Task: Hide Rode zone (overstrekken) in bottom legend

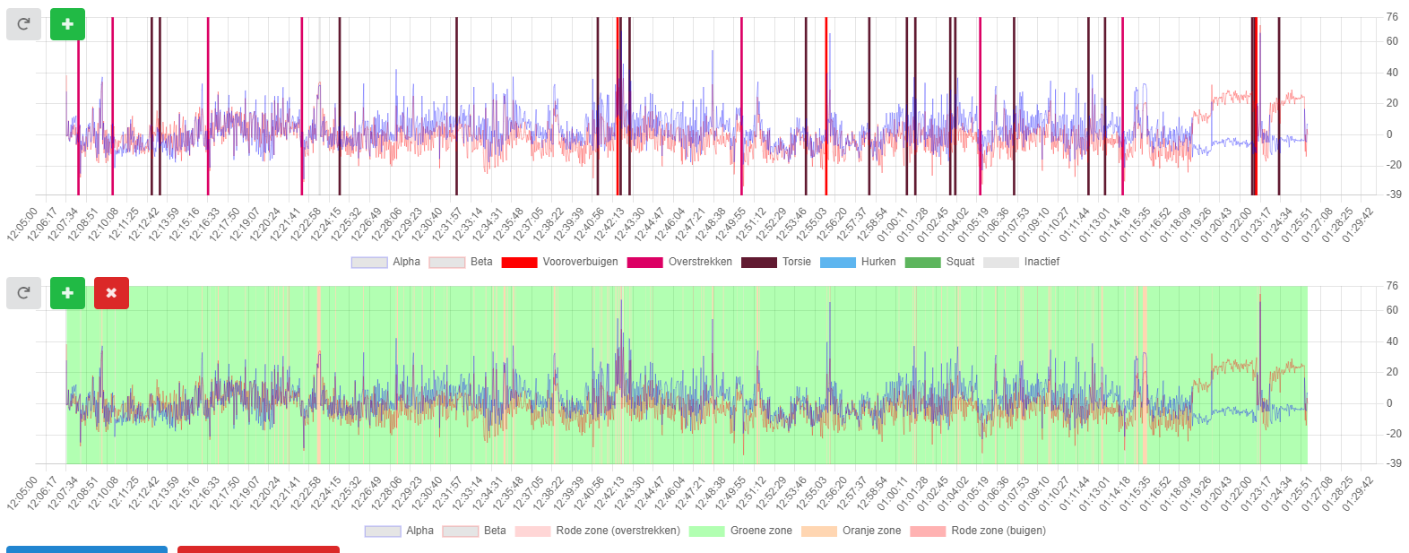Action: point(598,531)
